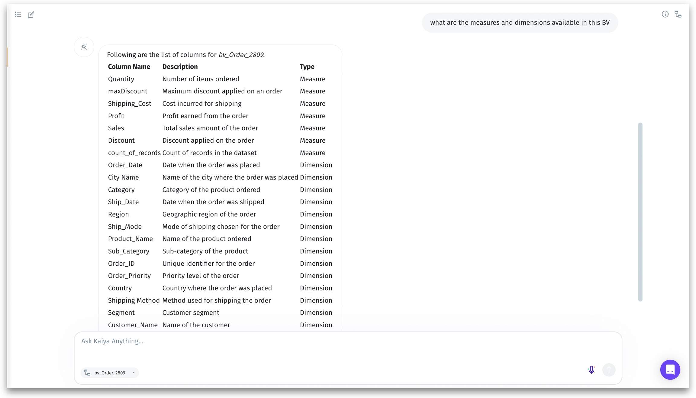This screenshot has height=398, width=696.
Task: Select the Order_Priority column entry
Action: pos(129,276)
